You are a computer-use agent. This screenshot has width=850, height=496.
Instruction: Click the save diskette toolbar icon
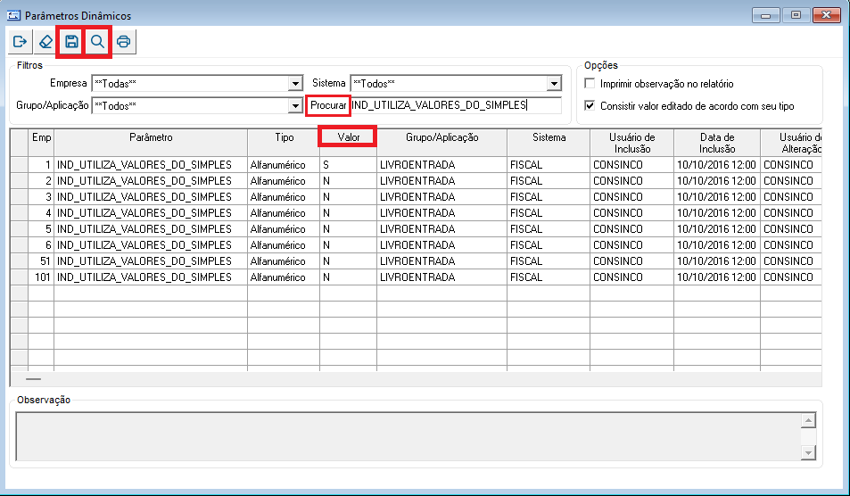coord(71,42)
